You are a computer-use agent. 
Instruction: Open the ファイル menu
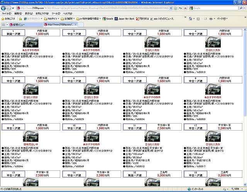pos(6,14)
